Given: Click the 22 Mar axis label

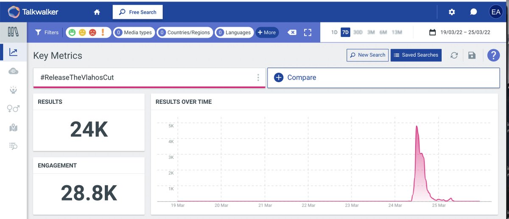Looking at the screenshot, I should coord(308,205).
